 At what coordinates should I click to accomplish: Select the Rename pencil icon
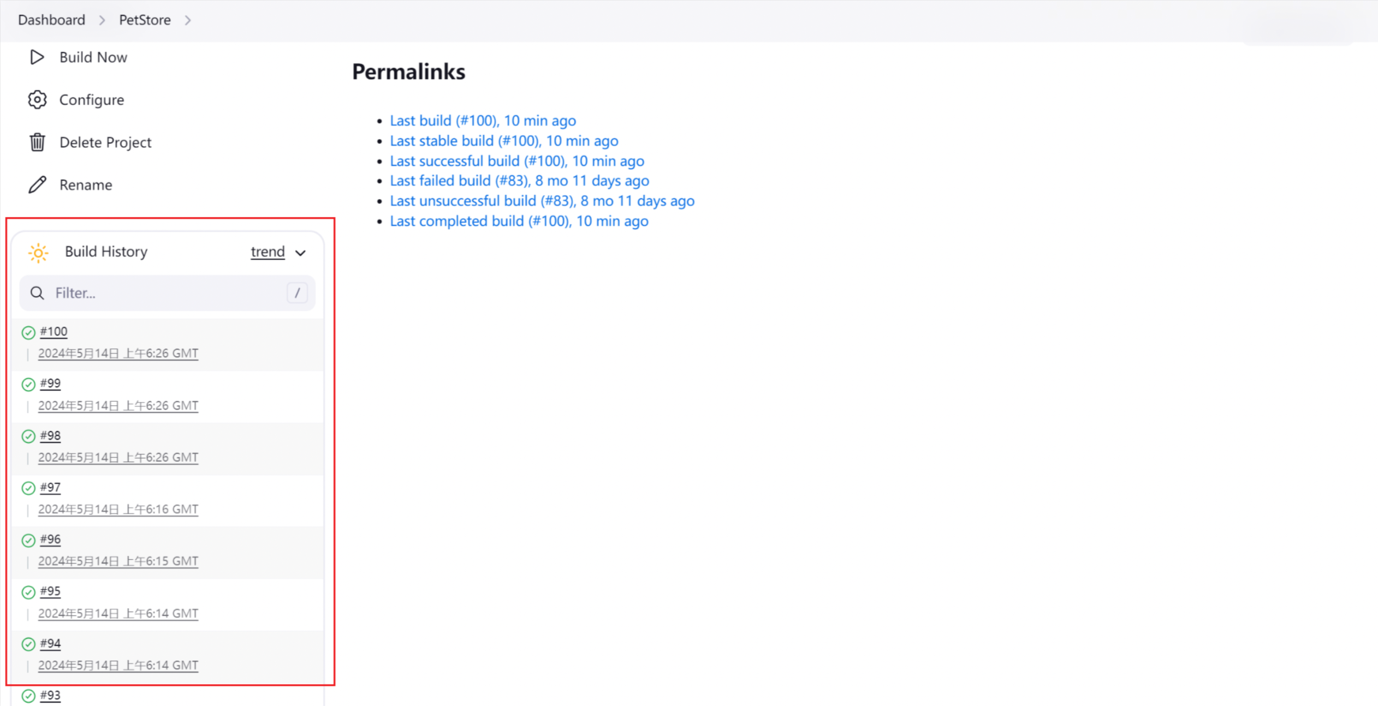(37, 184)
